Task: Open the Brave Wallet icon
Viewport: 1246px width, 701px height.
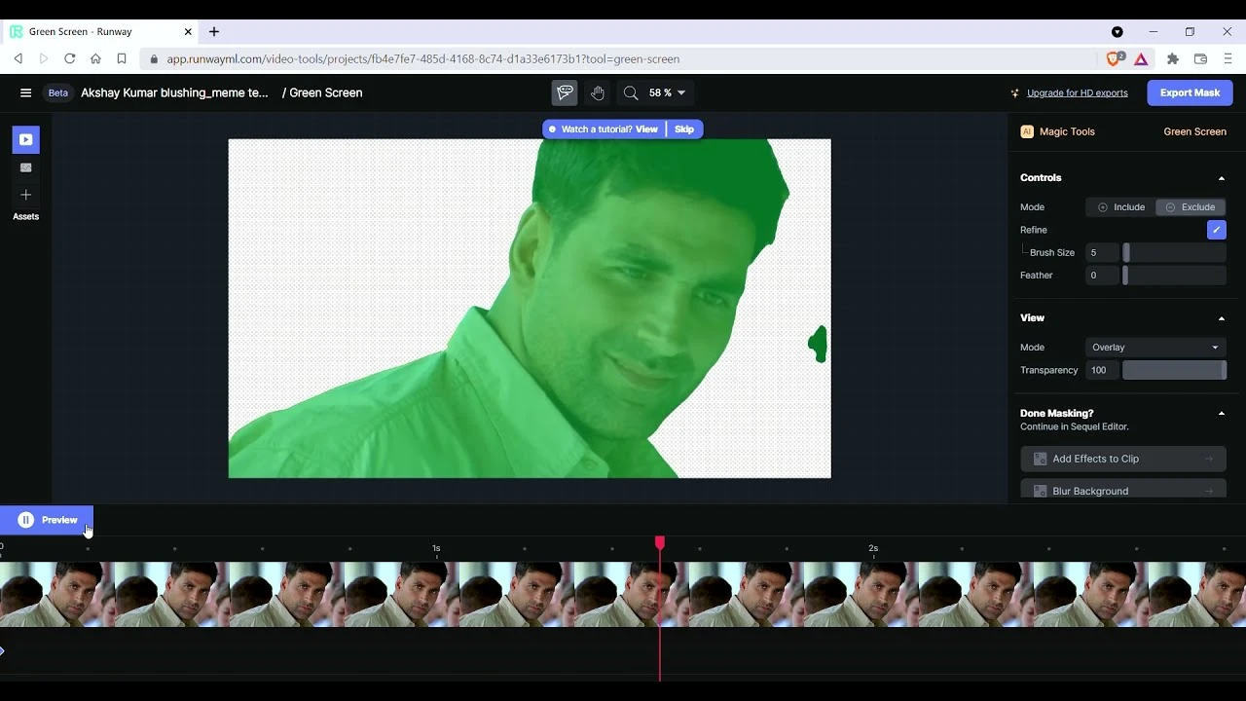Action: [1200, 59]
